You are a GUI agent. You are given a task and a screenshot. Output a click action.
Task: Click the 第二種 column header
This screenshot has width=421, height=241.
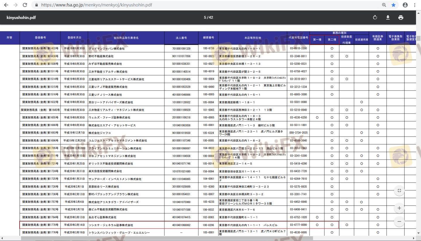click(332, 40)
